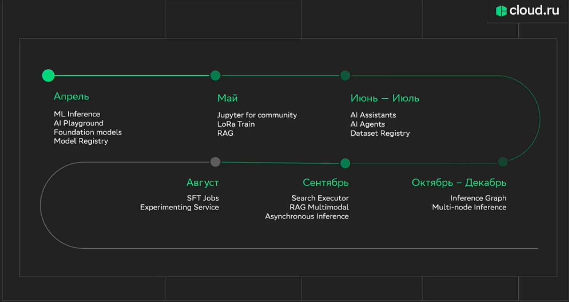Click the Сентябрь timeline marker dot

tap(345, 163)
